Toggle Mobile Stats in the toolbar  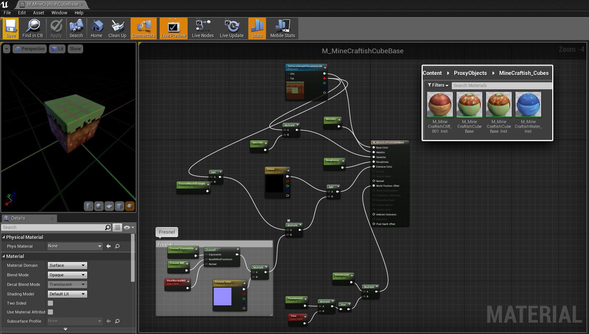click(283, 29)
